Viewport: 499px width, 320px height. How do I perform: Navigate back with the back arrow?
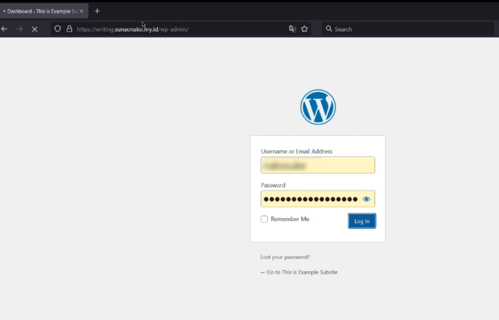pos(5,29)
